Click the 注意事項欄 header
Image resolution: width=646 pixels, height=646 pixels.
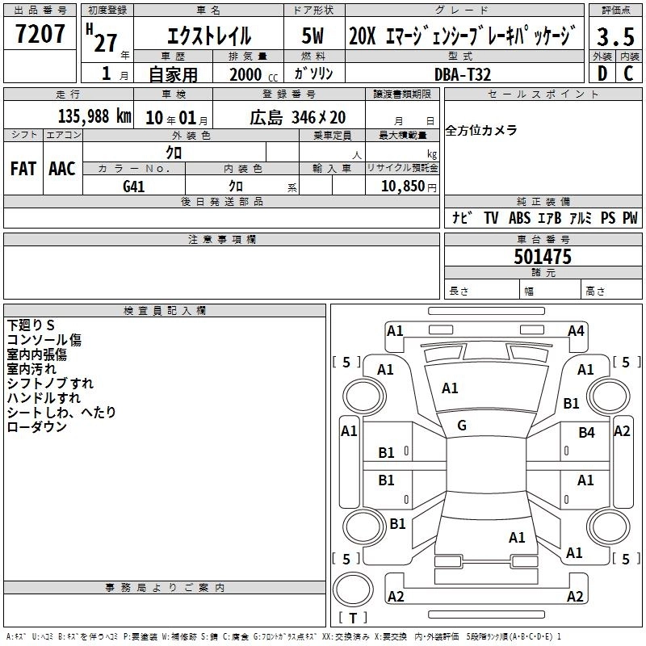221,239
